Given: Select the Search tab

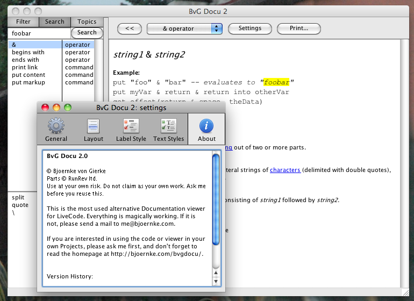Looking at the screenshot, I should [54, 22].
